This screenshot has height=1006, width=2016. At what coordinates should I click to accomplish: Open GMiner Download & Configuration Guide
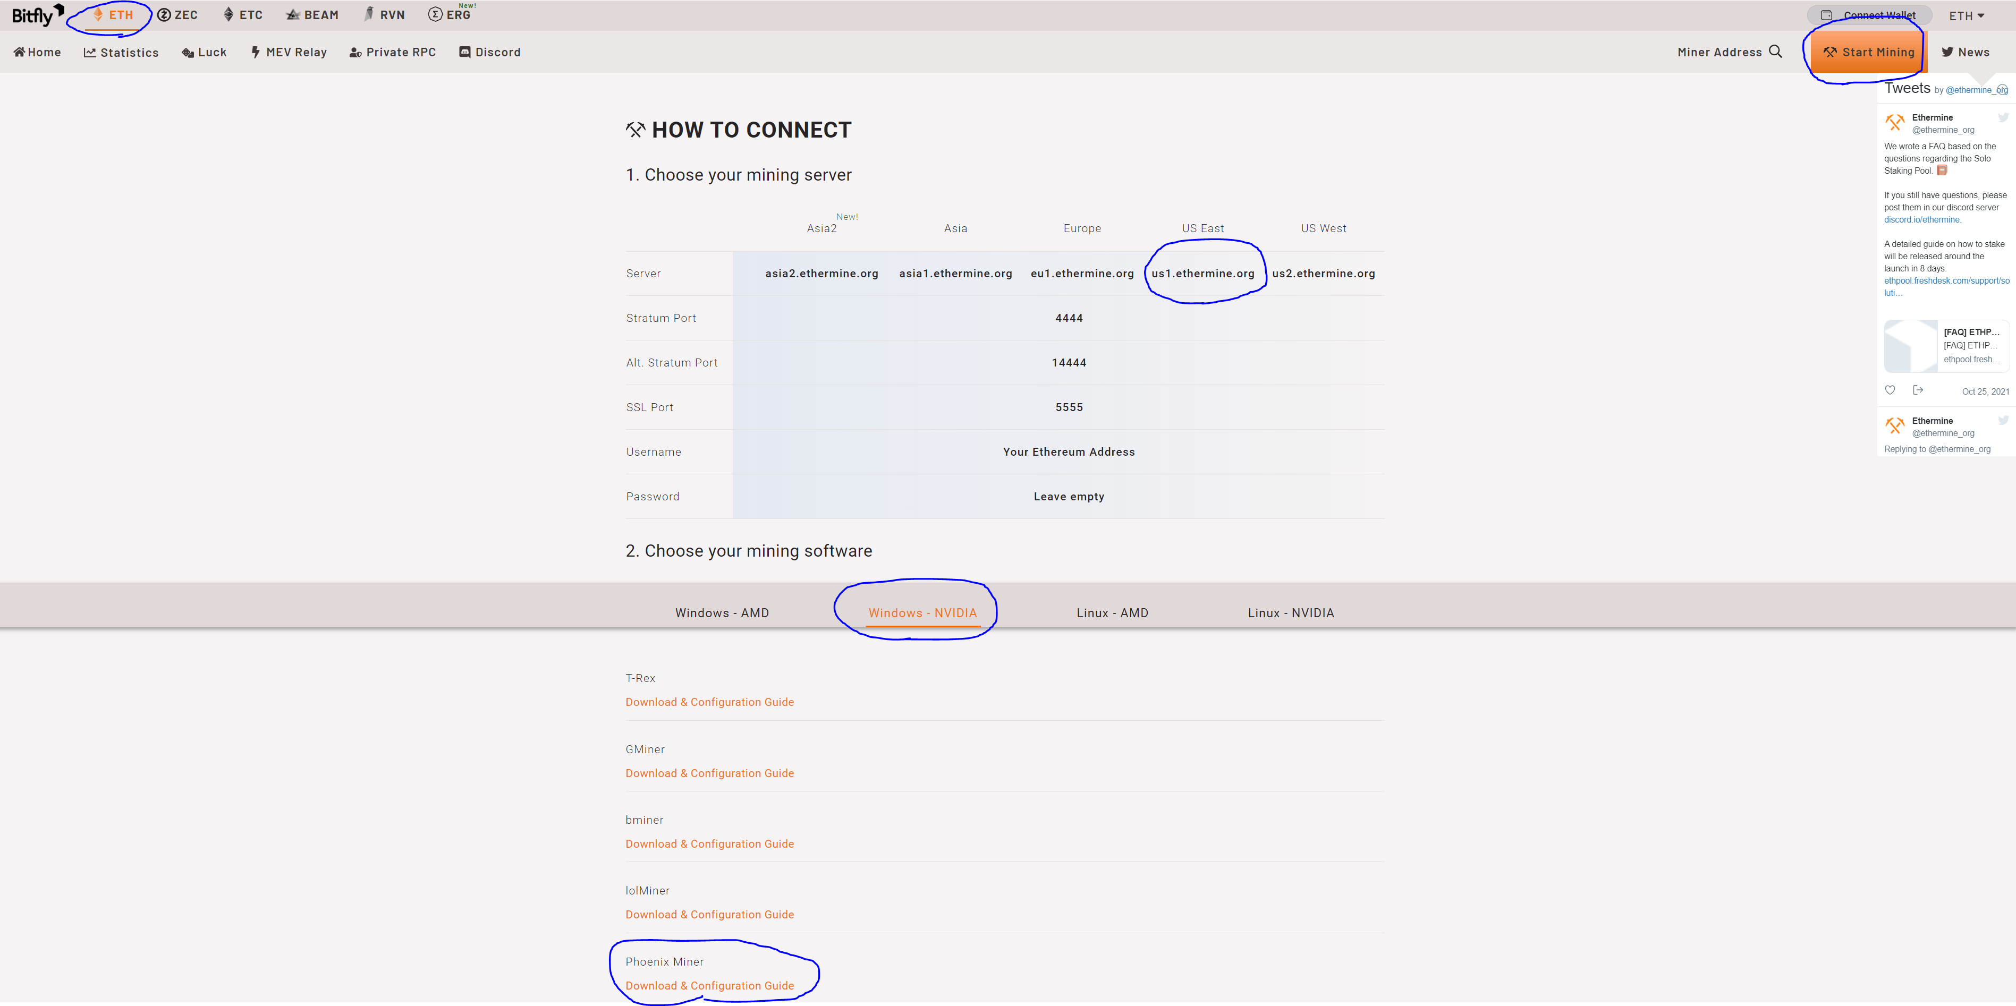710,774
